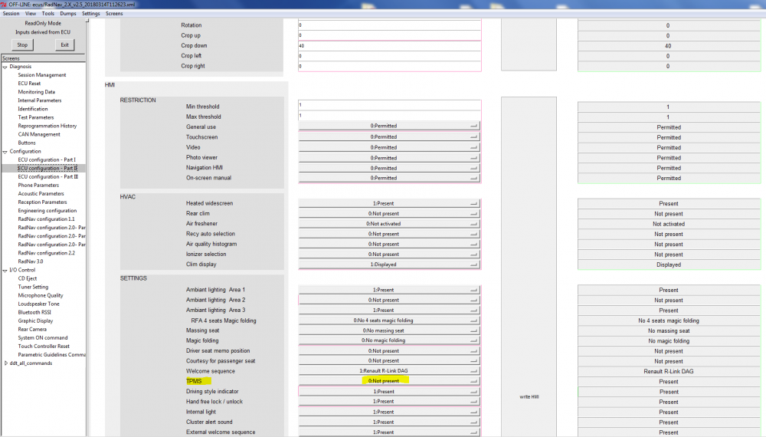
Task: Select ECU configuration - Part I
Action: click(47, 159)
